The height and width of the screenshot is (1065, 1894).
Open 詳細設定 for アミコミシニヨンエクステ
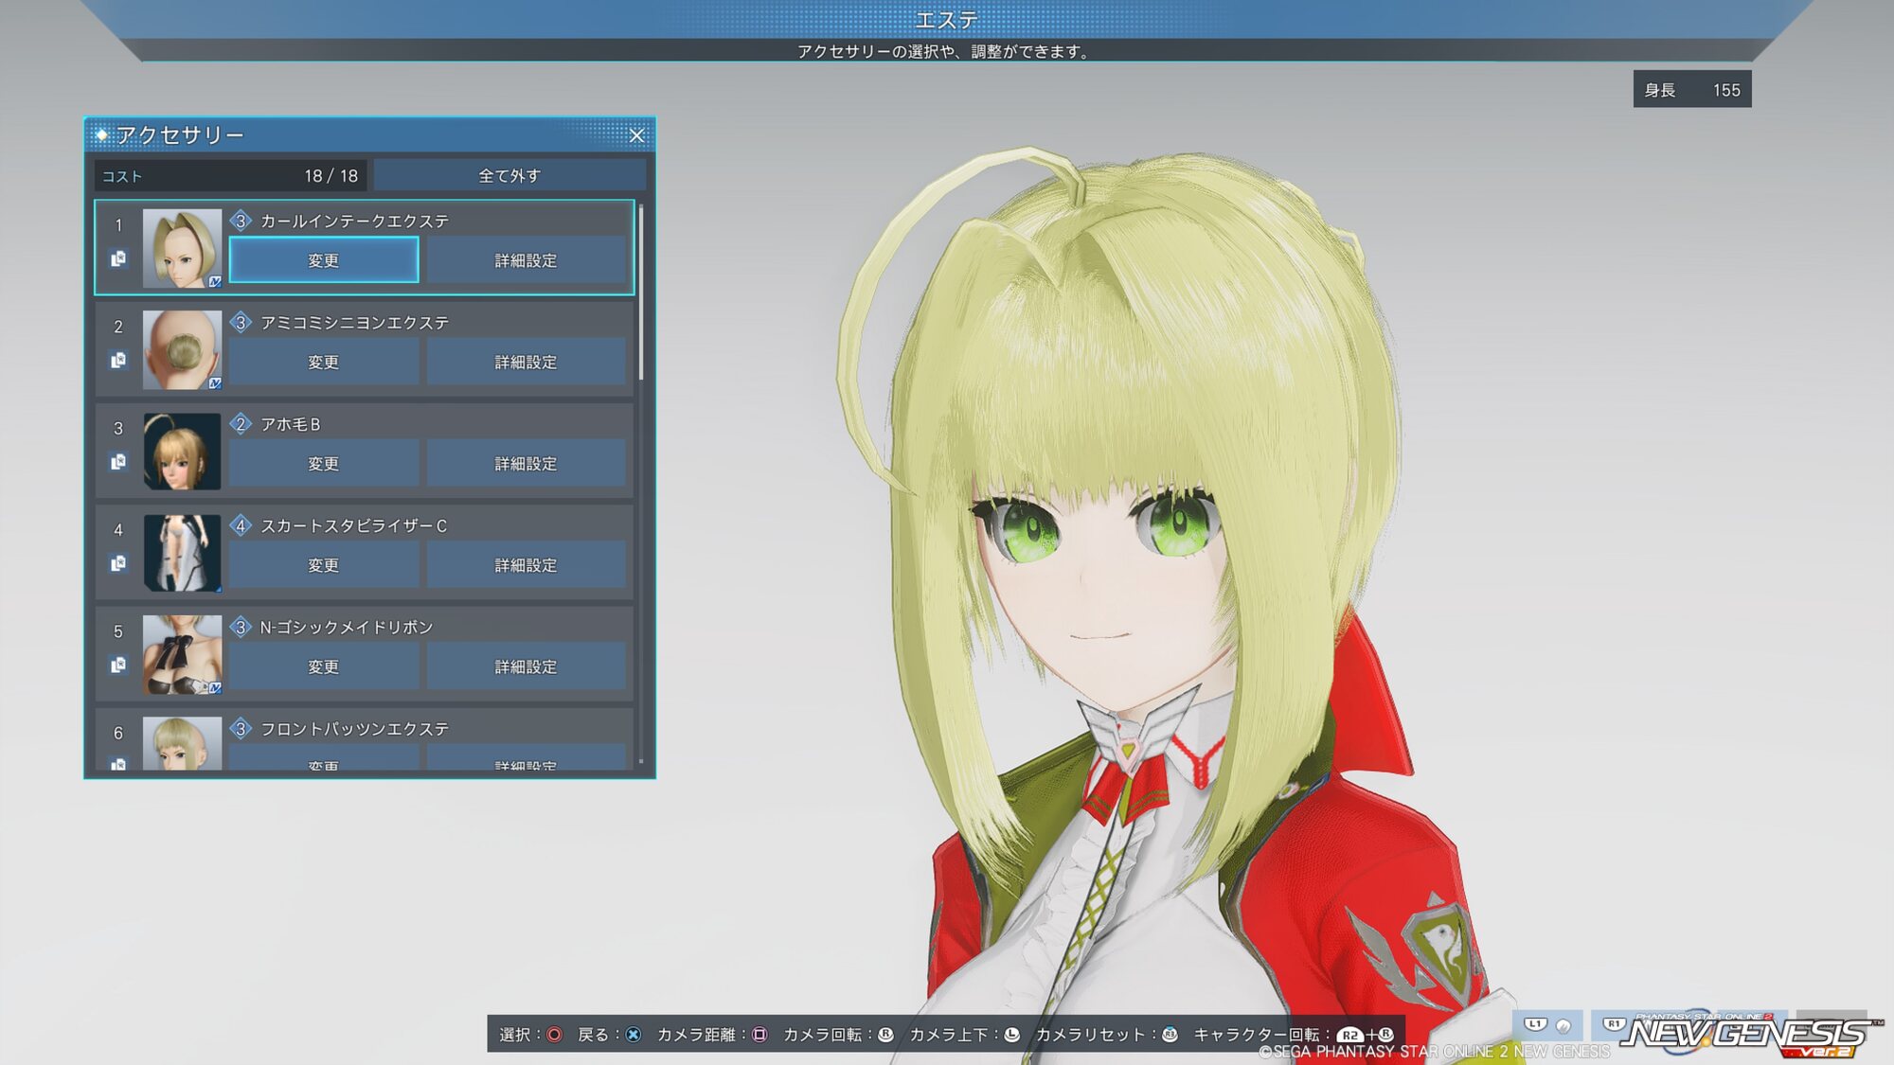[x=526, y=362]
